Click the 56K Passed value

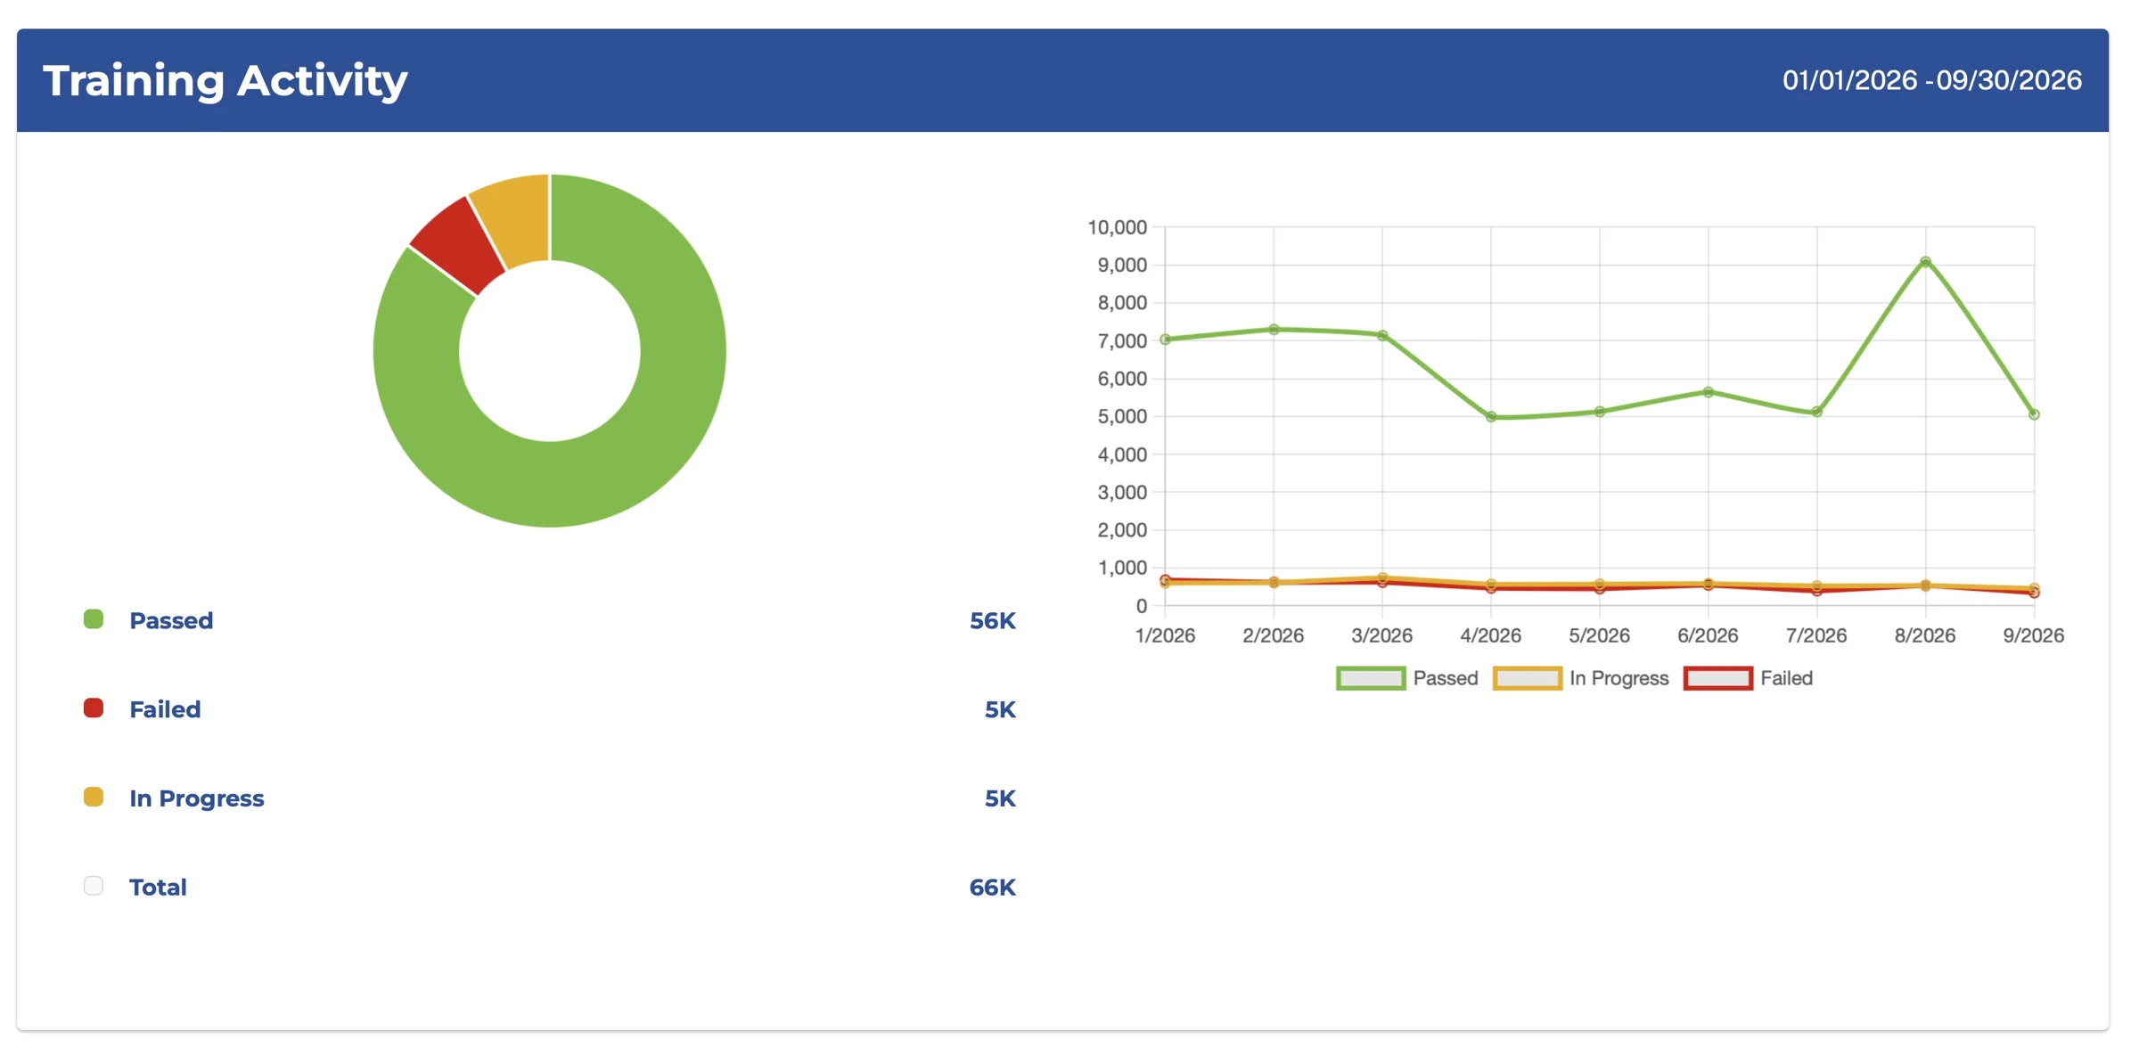point(993,621)
